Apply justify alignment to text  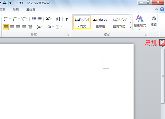click(24, 27)
